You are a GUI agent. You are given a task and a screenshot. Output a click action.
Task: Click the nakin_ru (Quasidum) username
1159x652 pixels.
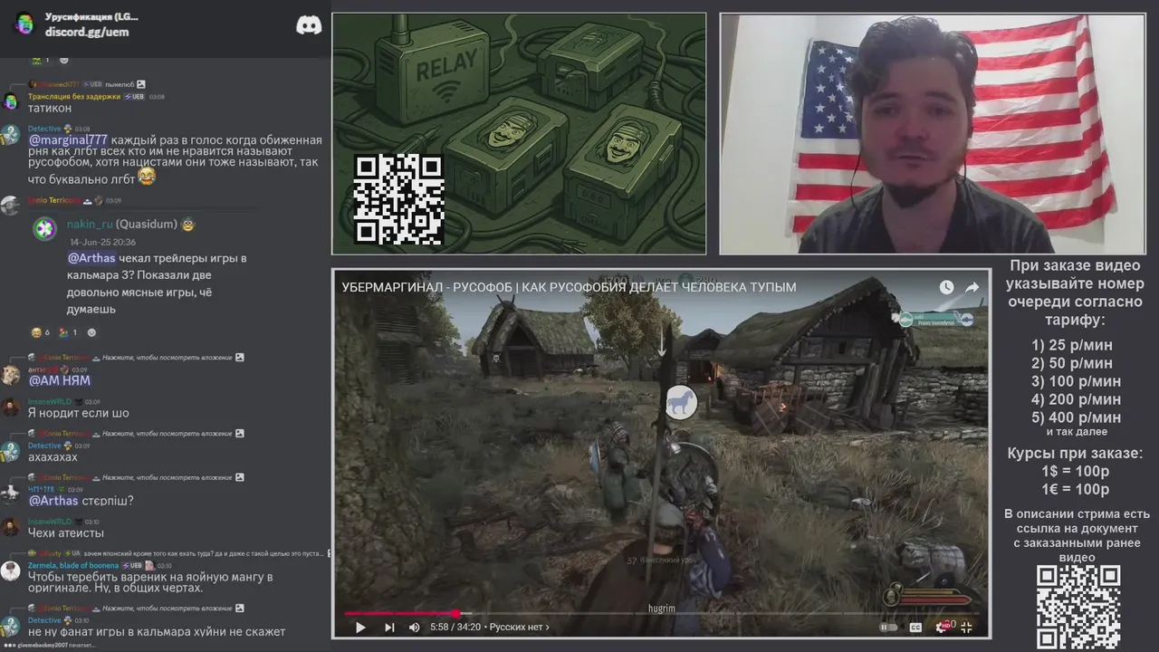122,225
